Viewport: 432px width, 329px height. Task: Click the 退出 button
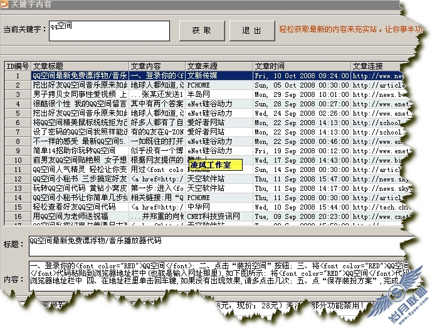point(252,31)
